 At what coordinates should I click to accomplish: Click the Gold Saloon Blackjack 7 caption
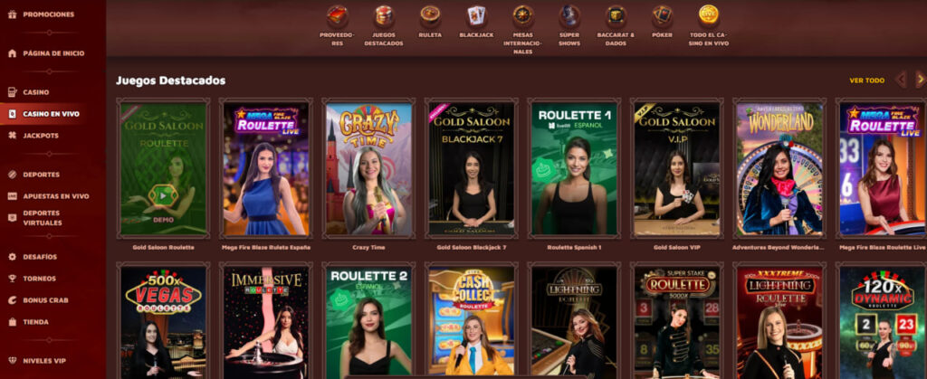pos(472,247)
